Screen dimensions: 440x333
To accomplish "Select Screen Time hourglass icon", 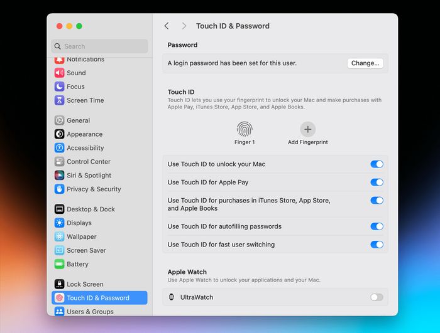I will [x=60, y=100].
